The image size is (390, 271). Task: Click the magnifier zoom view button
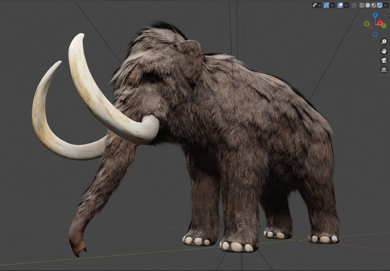(x=384, y=42)
